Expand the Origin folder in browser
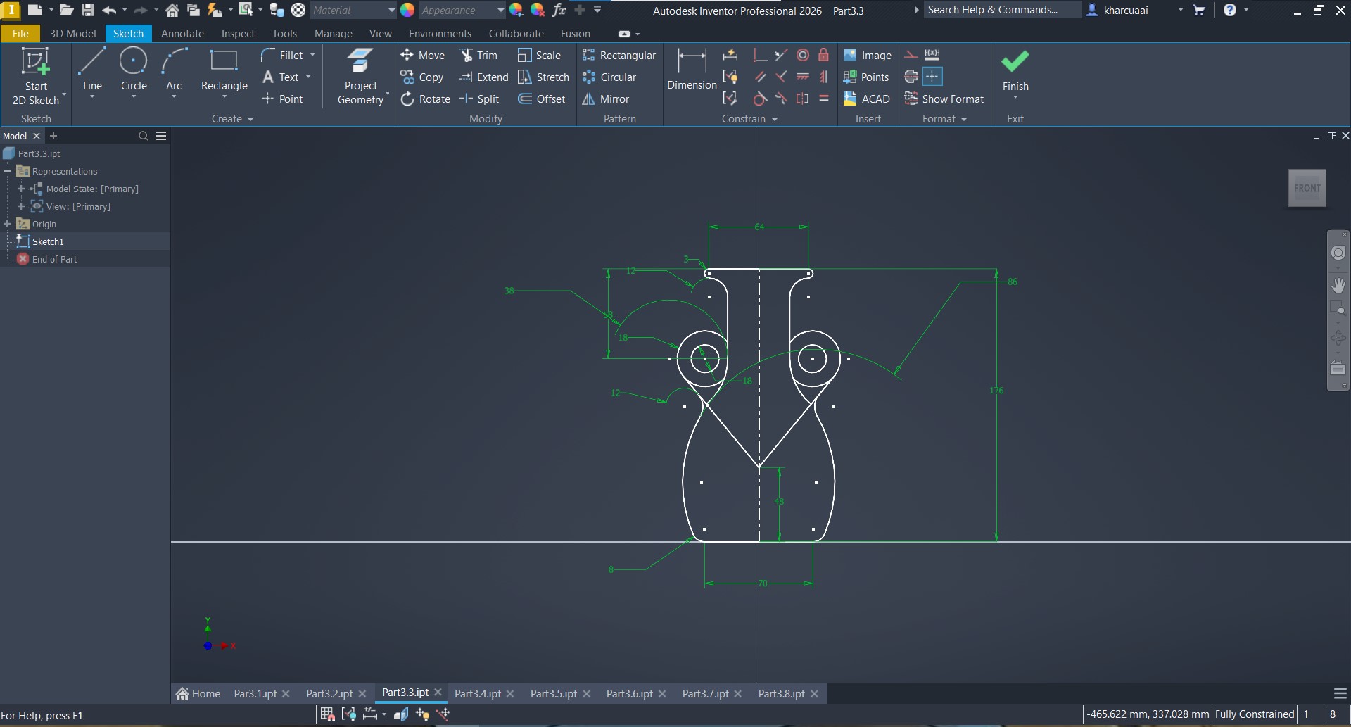 pyautogui.click(x=8, y=224)
